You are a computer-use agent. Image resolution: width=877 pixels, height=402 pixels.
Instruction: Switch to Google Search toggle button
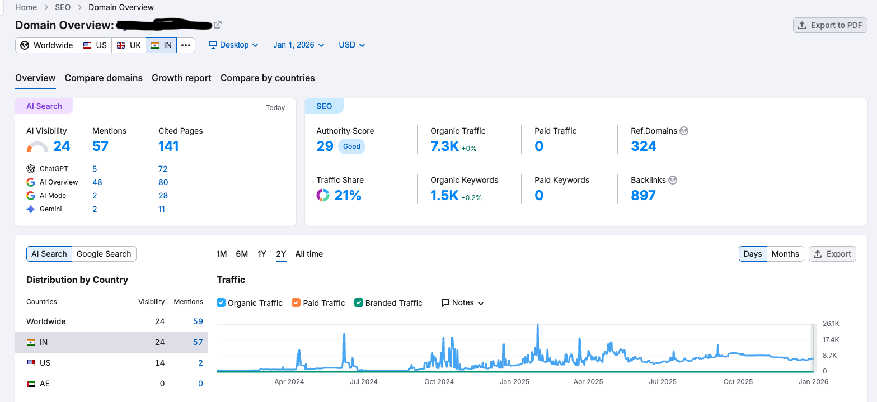point(104,254)
